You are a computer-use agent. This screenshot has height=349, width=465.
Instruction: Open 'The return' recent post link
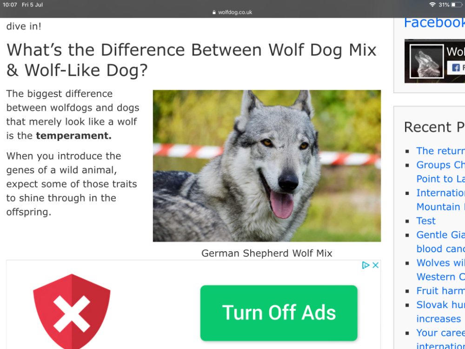[441, 151]
